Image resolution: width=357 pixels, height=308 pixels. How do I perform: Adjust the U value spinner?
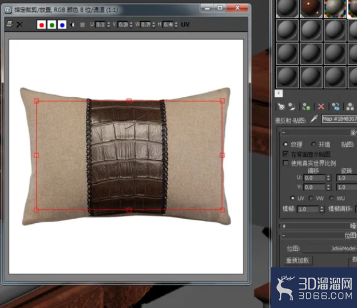pos(108,25)
